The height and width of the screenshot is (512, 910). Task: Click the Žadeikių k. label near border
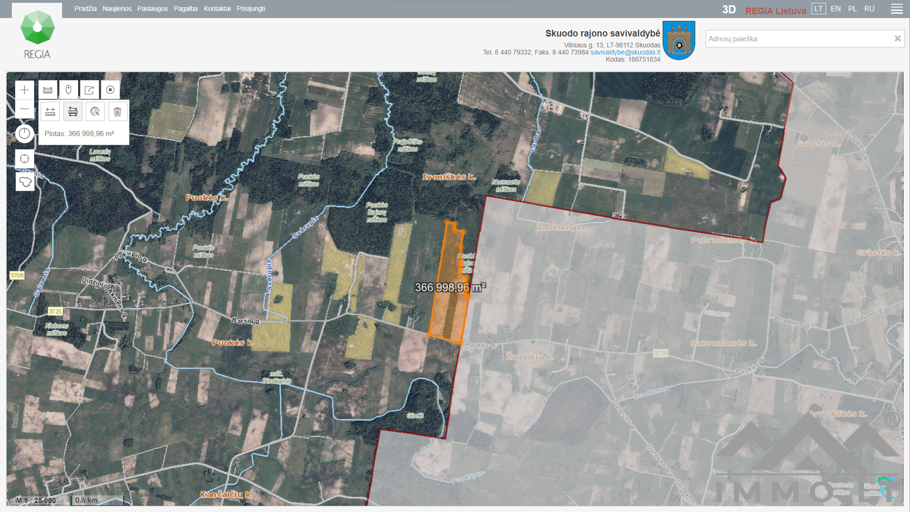point(560,228)
